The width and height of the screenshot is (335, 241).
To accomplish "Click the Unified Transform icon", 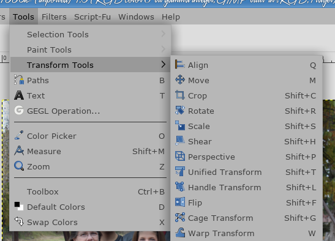I will (x=180, y=171).
